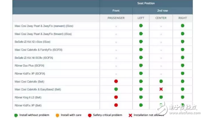Click the CENTER column header
The image size is (203, 118).
[x=161, y=18]
